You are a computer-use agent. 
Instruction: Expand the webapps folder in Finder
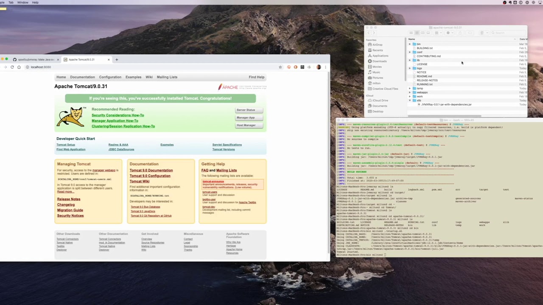(x=410, y=92)
